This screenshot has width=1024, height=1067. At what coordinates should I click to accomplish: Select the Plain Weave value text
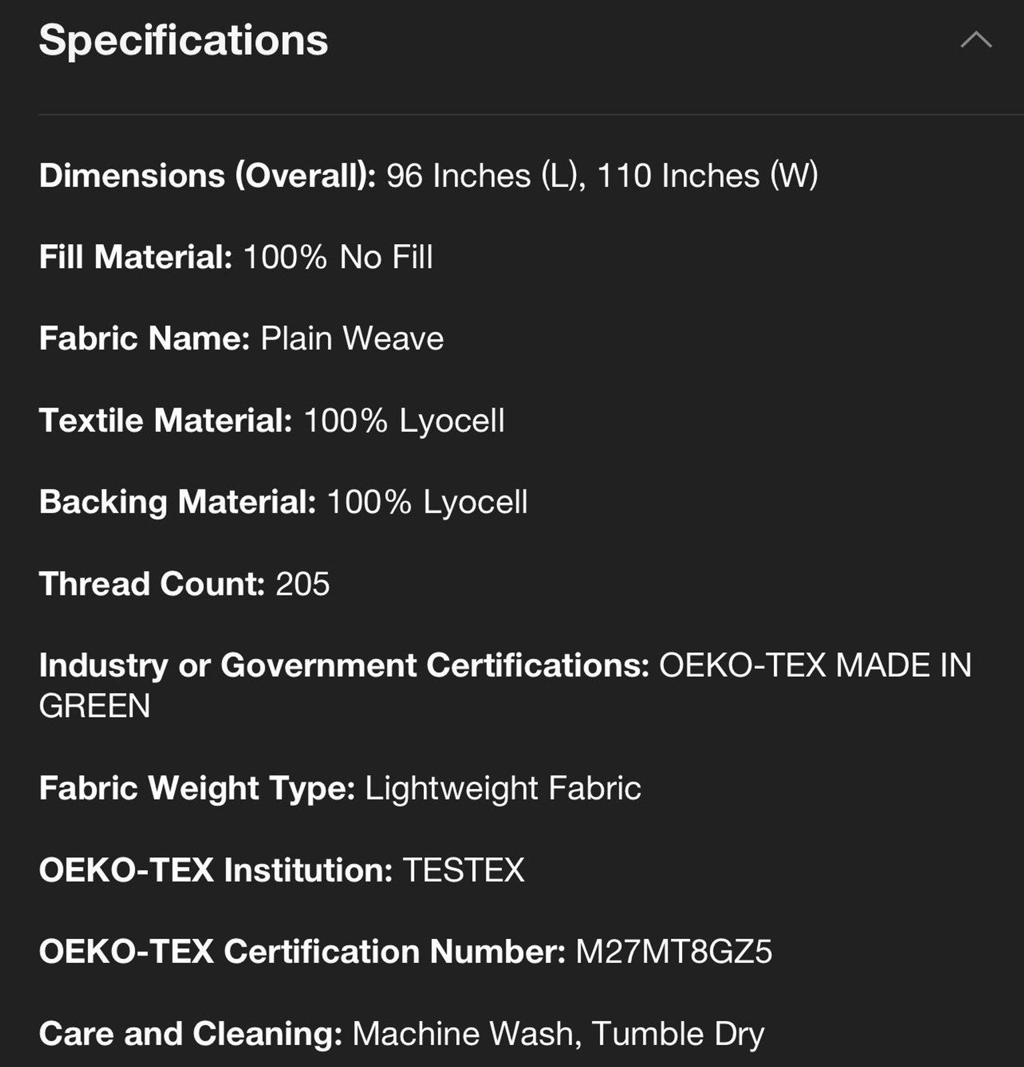tap(352, 339)
